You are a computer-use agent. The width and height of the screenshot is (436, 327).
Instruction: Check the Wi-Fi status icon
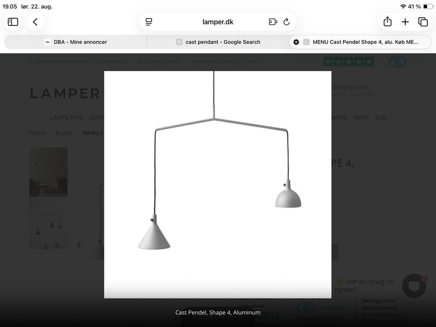coord(403,6)
